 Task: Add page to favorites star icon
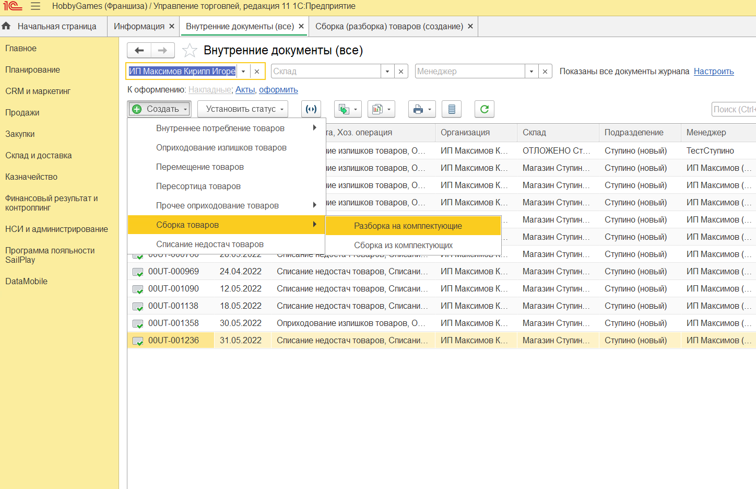click(x=190, y=50)
